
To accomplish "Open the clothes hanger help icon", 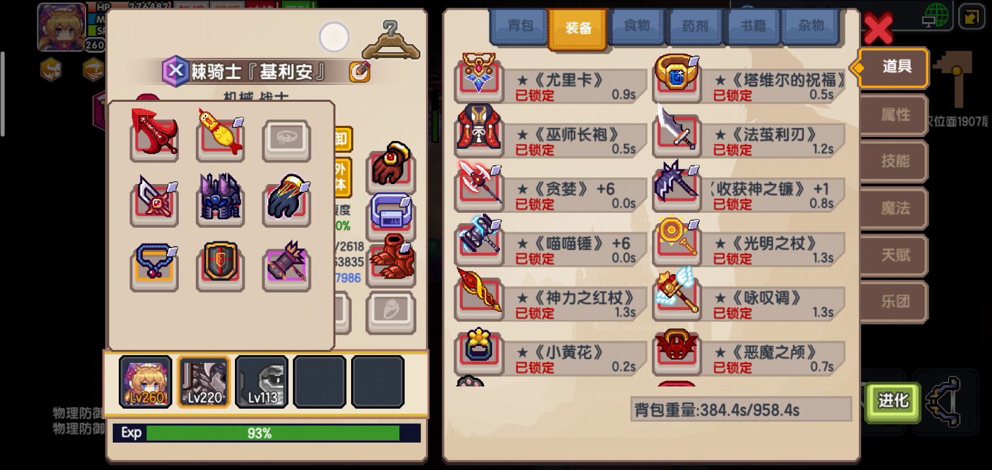I will point(391,40).
